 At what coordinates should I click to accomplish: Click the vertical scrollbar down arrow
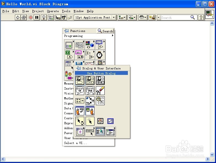click(212, 155)
